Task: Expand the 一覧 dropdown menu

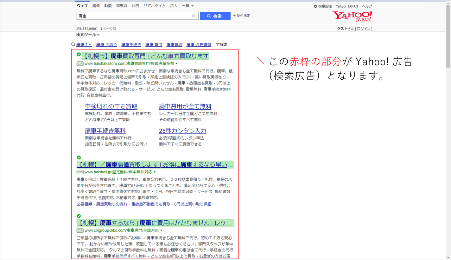Action: point(188,6)
